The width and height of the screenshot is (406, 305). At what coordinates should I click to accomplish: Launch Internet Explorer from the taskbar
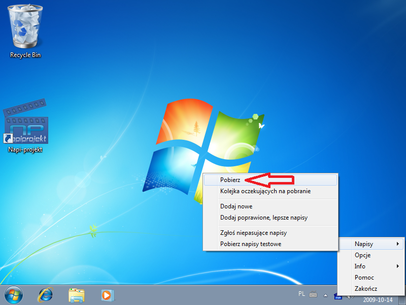(45, 295)
